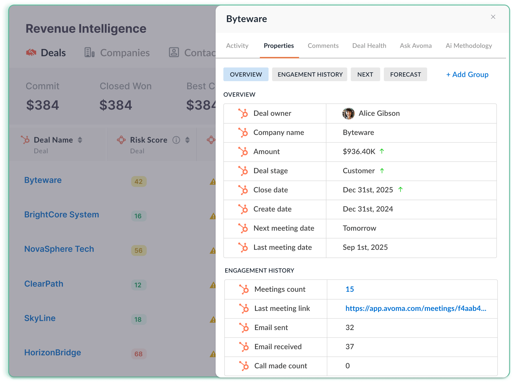Image resolution: width=513 pixels, height=382 pixels.
Task: Go to Ask Avoma tab
Action: click(x=416, y=46)
